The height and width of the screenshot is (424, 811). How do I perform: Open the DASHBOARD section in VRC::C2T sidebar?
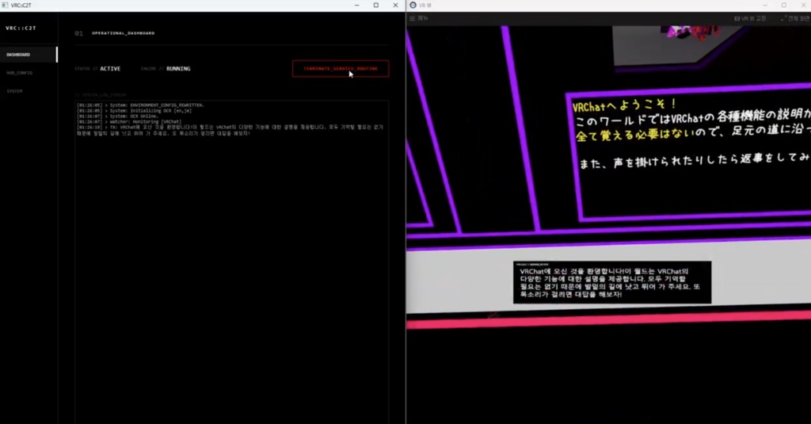[x=29, y=55]
